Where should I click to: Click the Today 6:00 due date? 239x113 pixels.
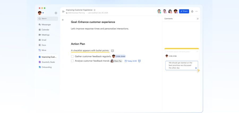pos(131,61)
